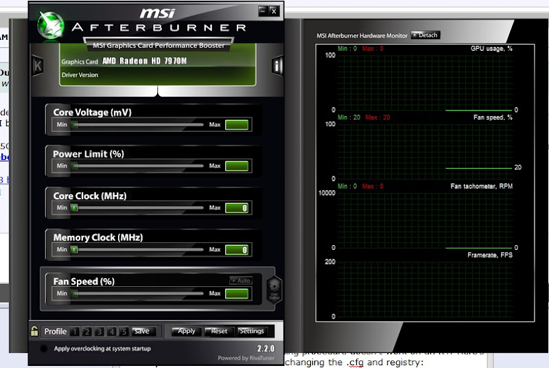Click the Memory Clock slider handle
The width and height of the screenshot is (549, 368).
(x=74, y=249)
